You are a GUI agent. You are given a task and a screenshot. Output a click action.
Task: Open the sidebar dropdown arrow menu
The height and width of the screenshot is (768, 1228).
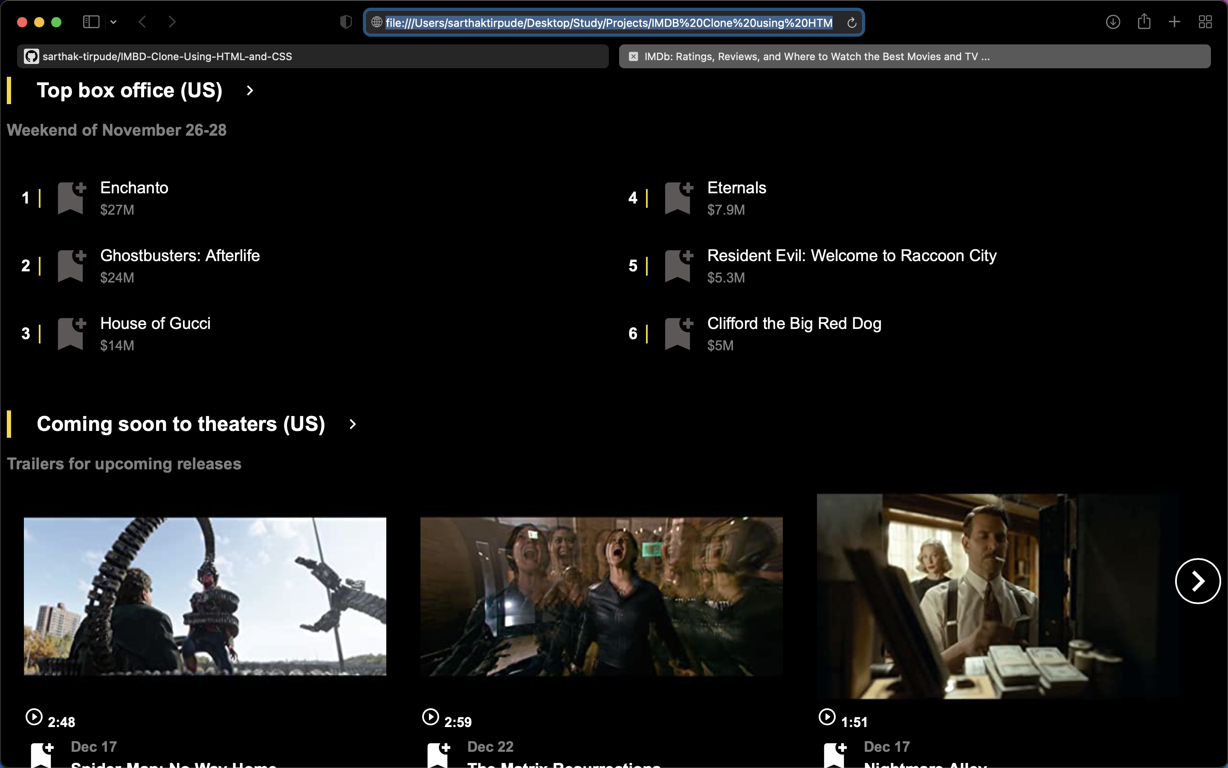[x=114, y=22]
